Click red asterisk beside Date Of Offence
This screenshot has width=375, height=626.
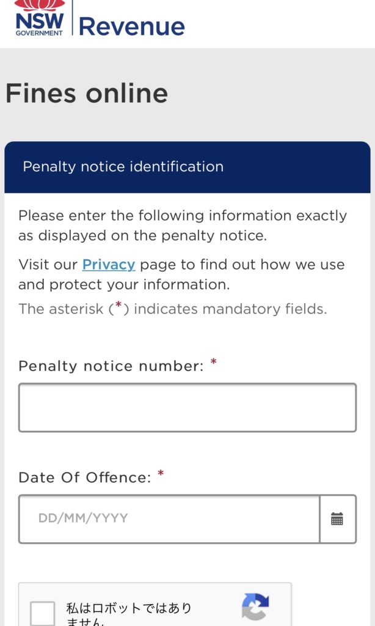[x=161, y=473]
